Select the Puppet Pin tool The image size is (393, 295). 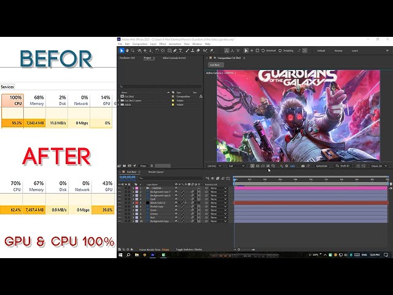211,50
